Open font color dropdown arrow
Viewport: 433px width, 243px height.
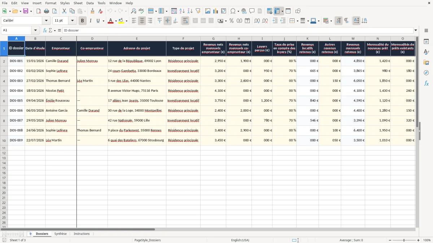point(115,21)
